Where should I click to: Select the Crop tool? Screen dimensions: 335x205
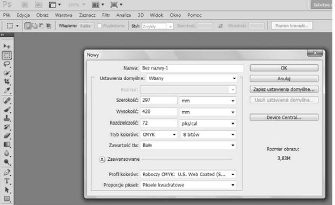(x=7, y=81)
